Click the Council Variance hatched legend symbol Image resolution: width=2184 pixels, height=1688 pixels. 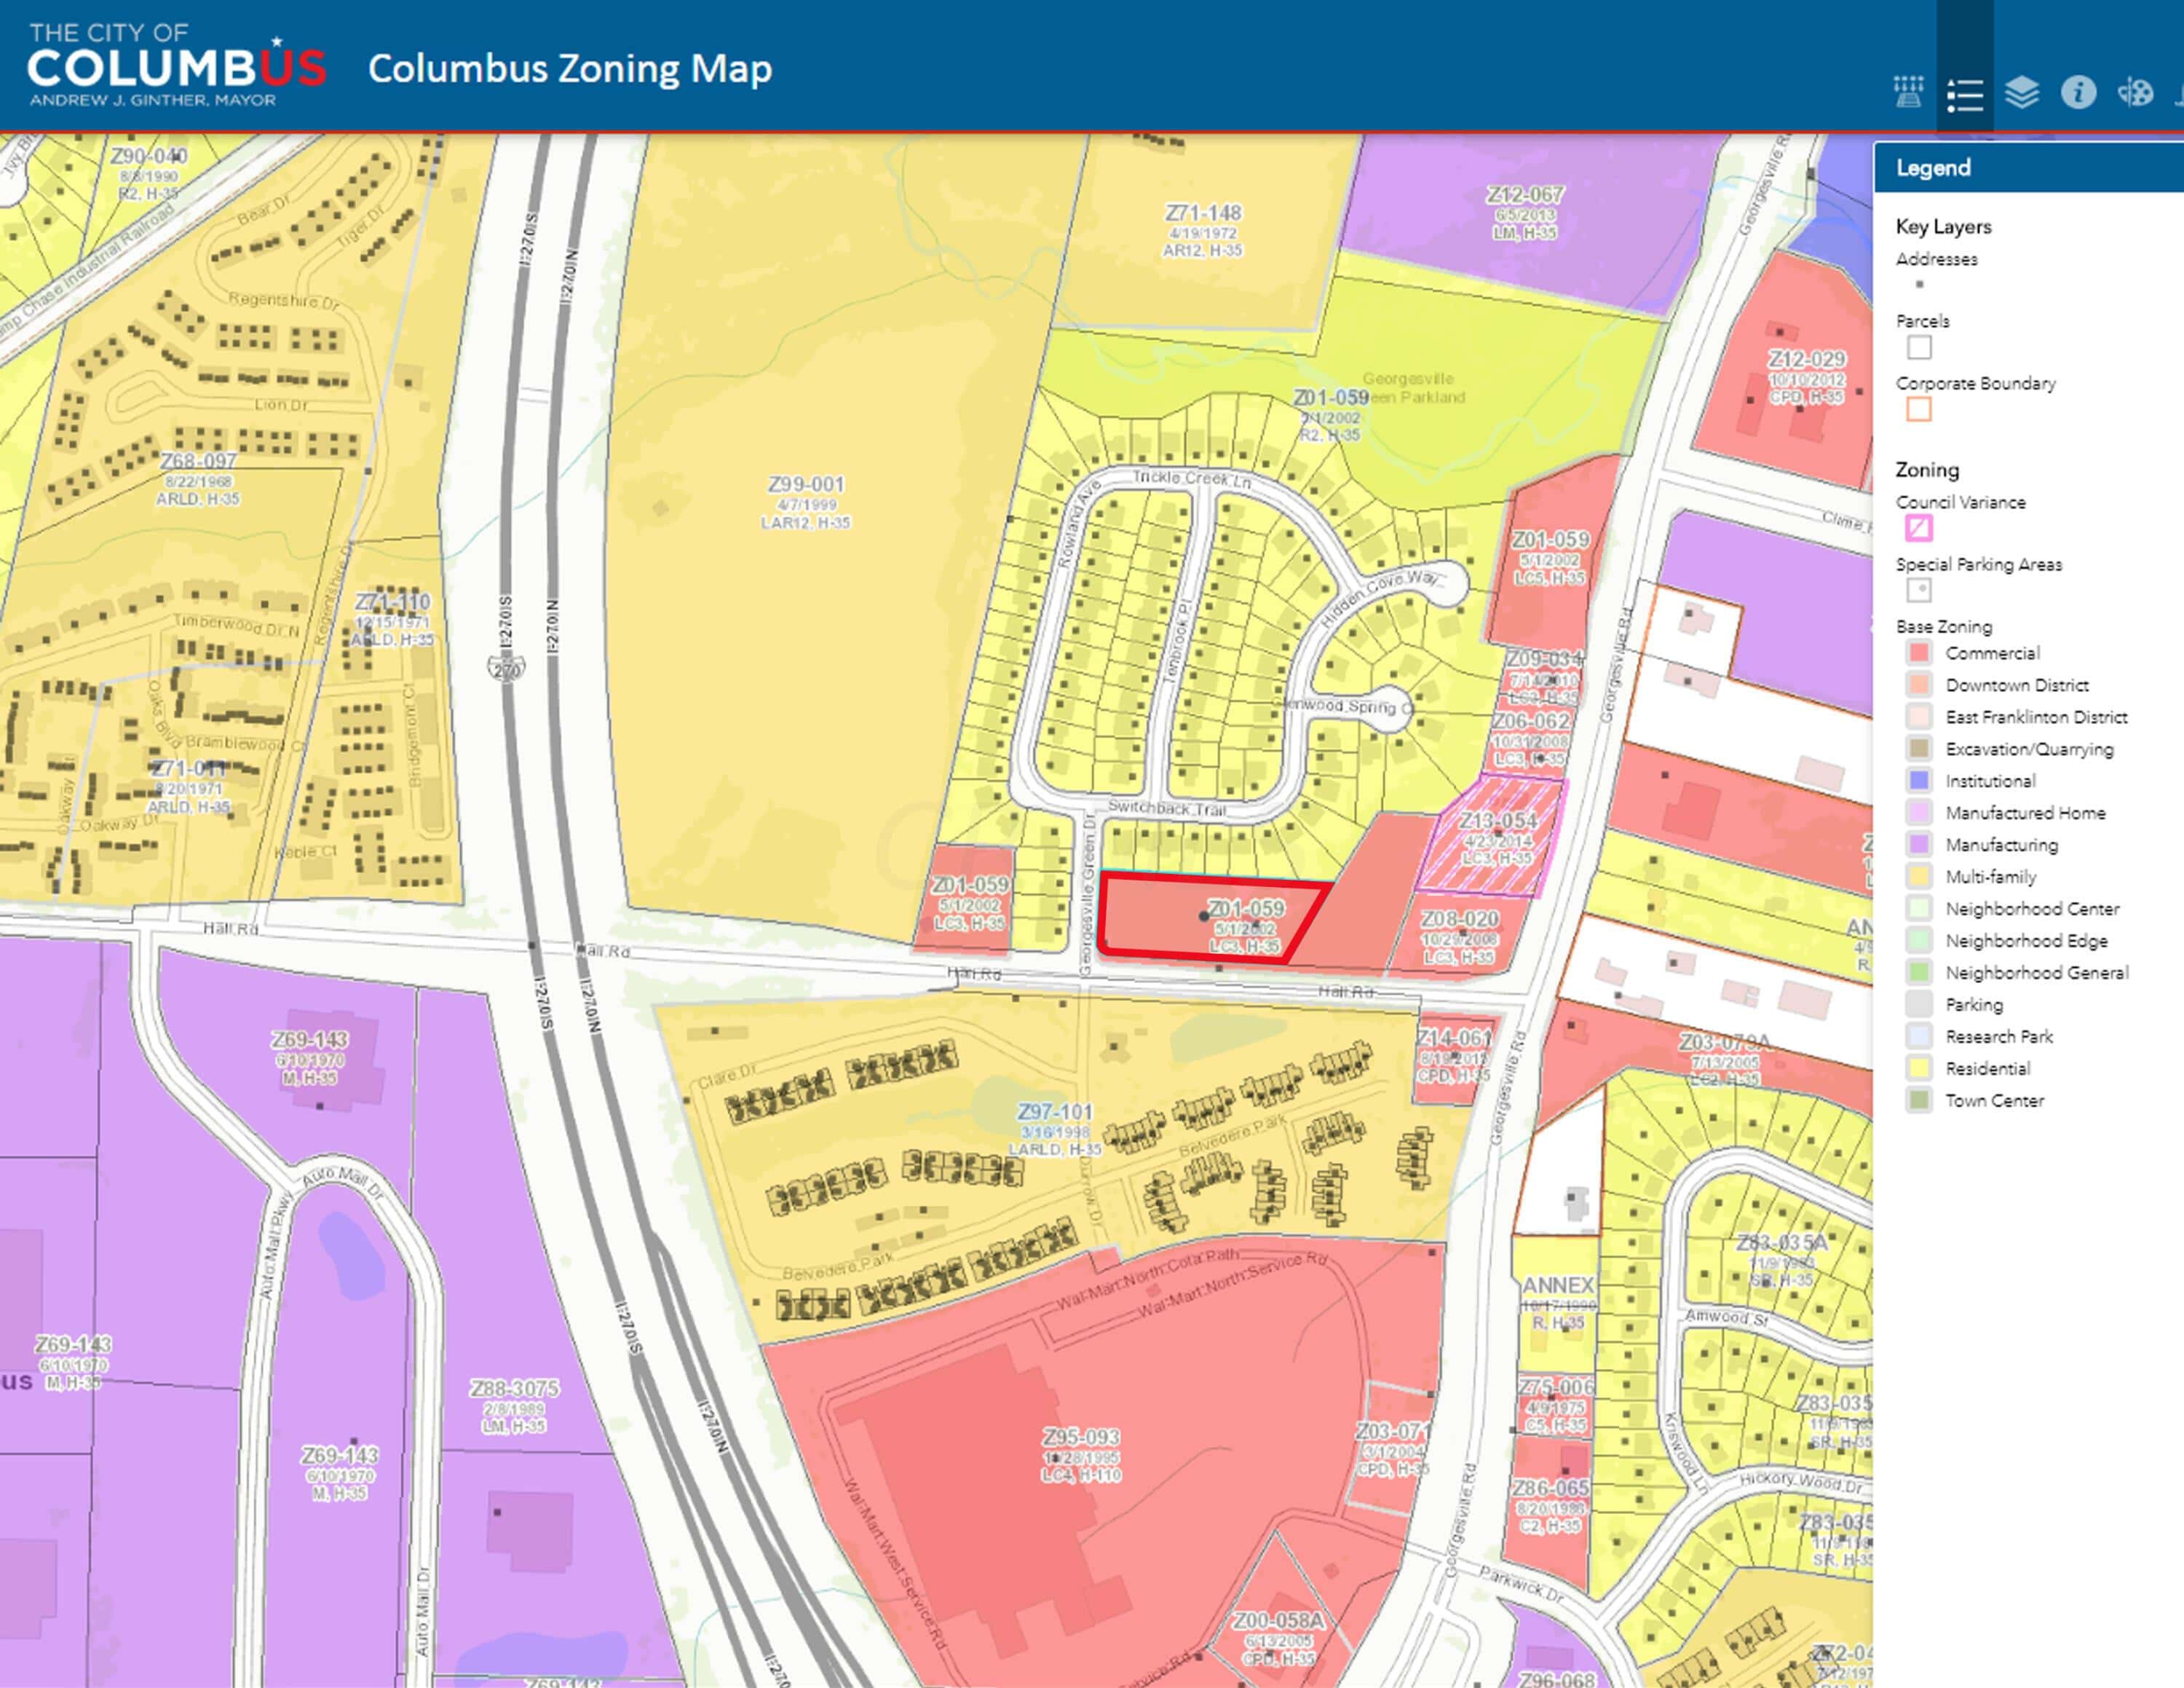[x=1918, y=527]
